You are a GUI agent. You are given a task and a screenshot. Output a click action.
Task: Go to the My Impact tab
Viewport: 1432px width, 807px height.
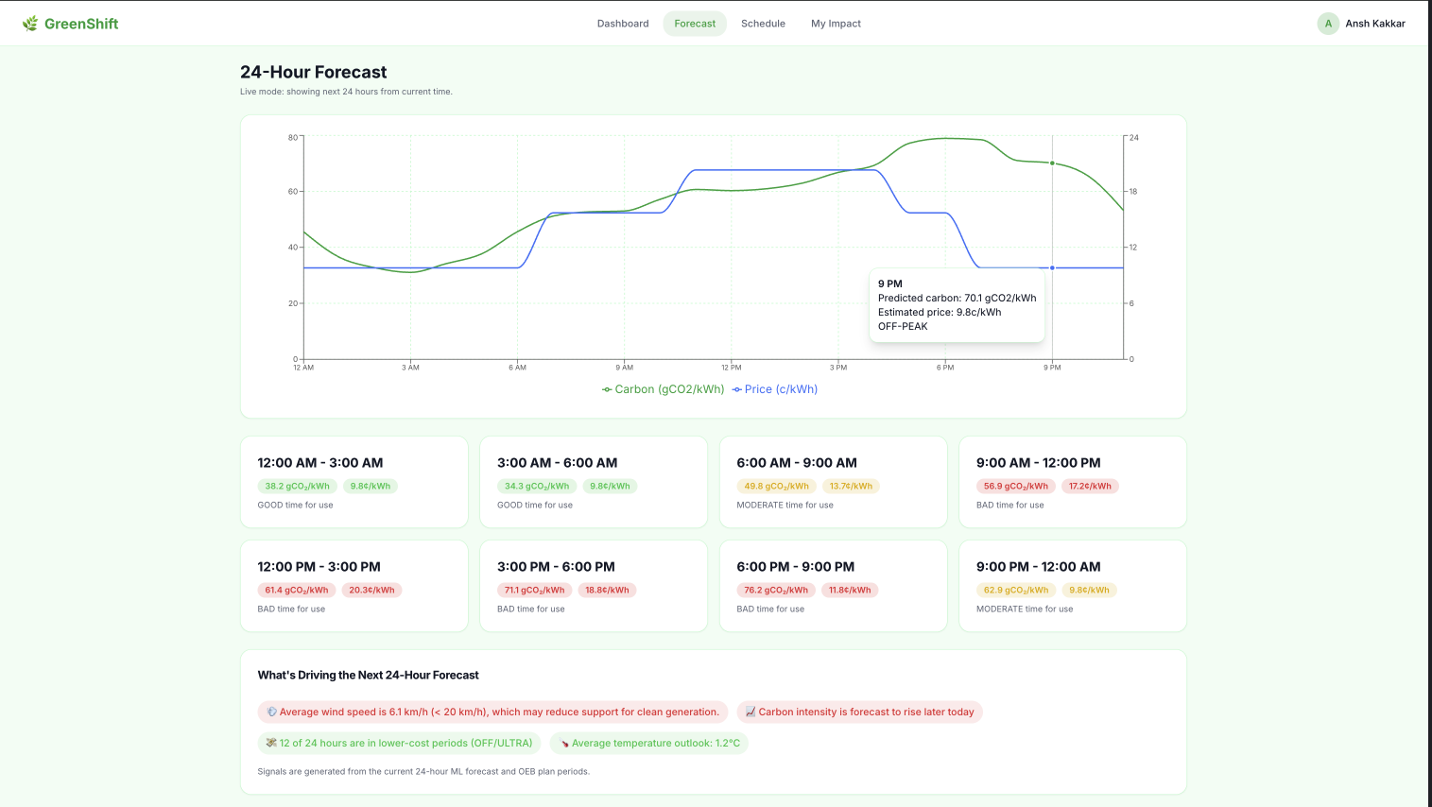tap(836, 24)
